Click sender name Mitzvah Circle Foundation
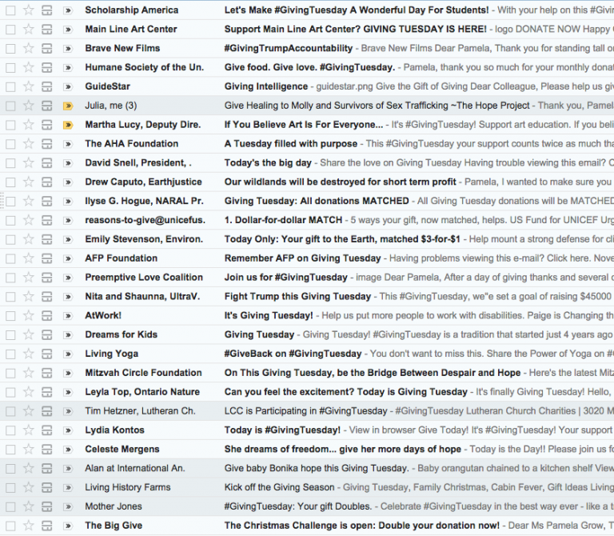Viewport: 614px width, 536px height. click(x=143, y=373)
